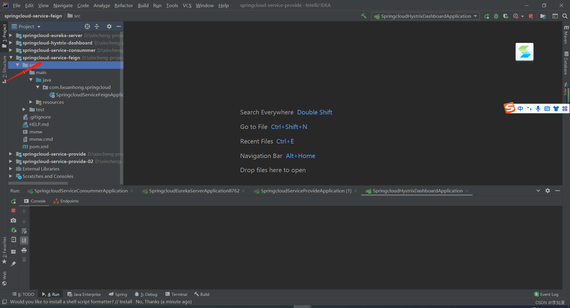Expand the springcloud-hystrix-dashboard module
Viewport: 570px width, 308px height.
tap(11, 43)
